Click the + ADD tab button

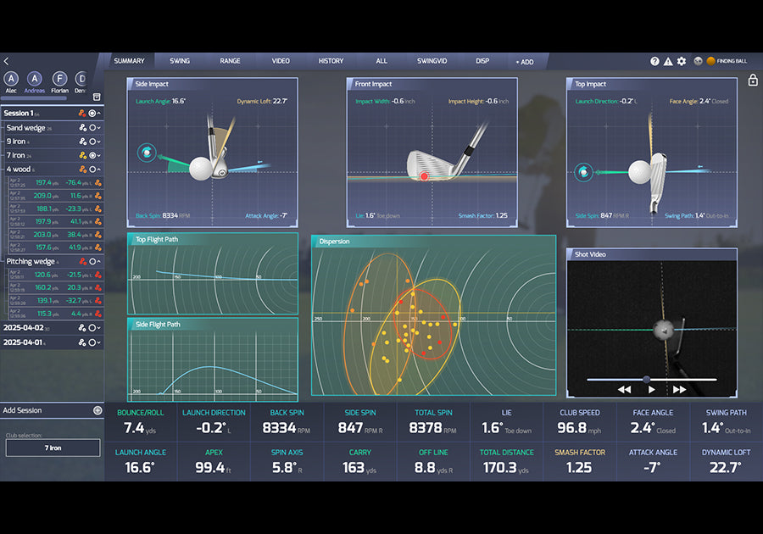click(525, 62)
